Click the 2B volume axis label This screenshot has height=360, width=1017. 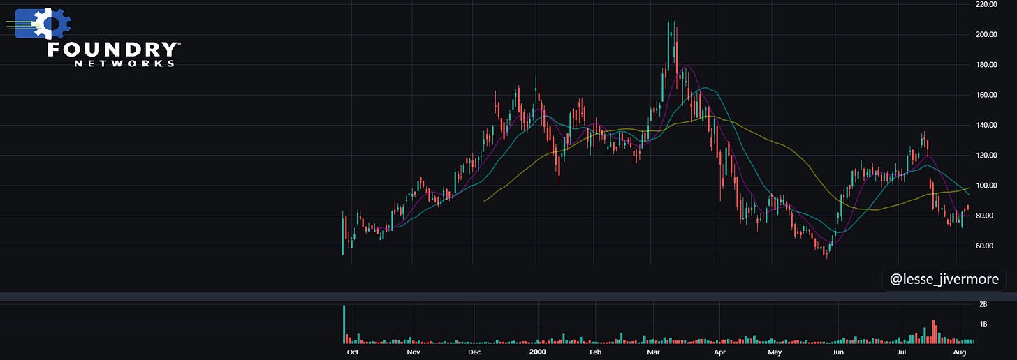pos(983,305)
